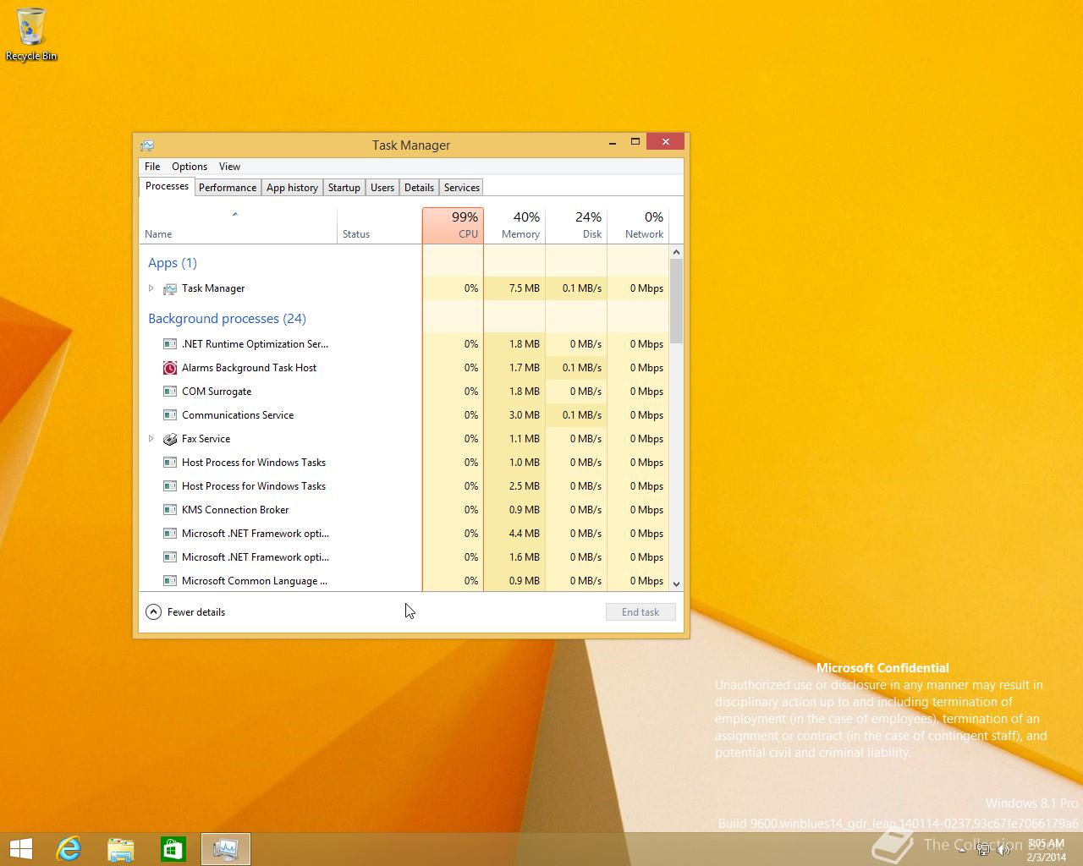
Task: Open the File menu
Action: click(x=152, y=167)
